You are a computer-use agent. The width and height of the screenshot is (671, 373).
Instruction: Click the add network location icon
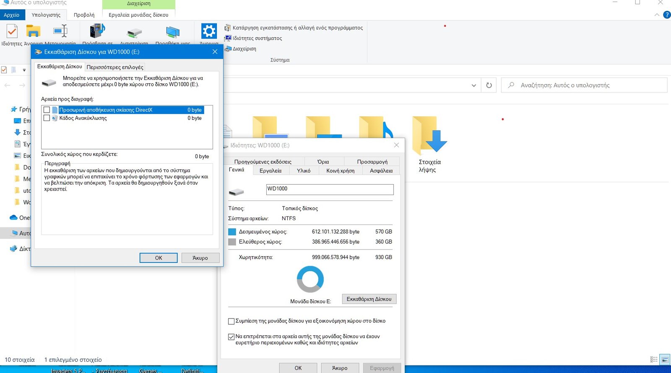tap(172, 32)
